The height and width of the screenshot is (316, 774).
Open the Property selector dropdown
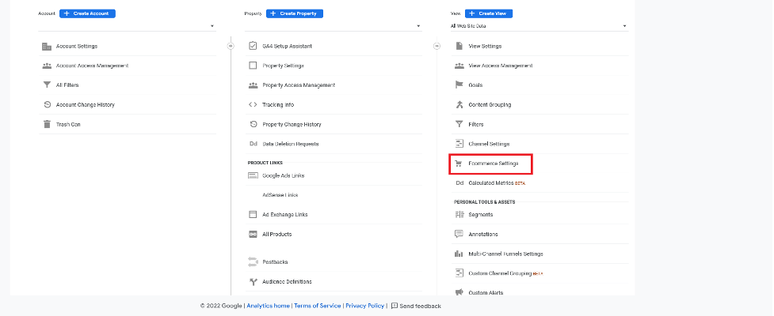[x=334, y=26]
